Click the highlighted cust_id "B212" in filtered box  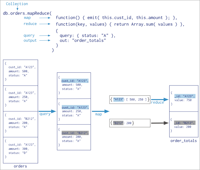75,133
